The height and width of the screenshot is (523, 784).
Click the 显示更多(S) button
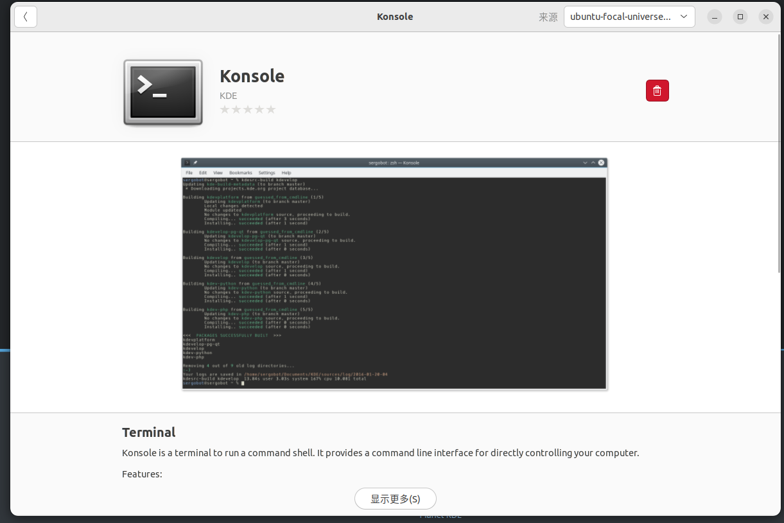396,499
